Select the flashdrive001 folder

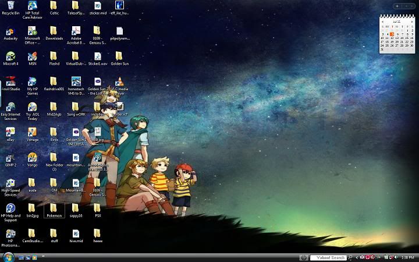point(54,84)
